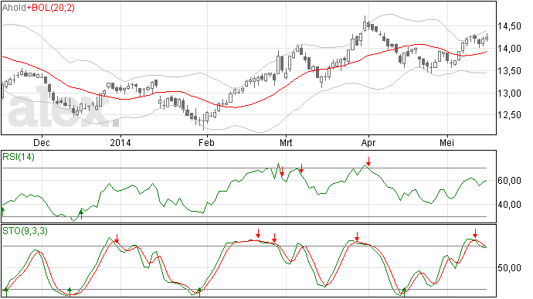Click the STO(9,3,3) panel label
The width and height of the screenshot is (533, 299).
[x=25, y=231]
